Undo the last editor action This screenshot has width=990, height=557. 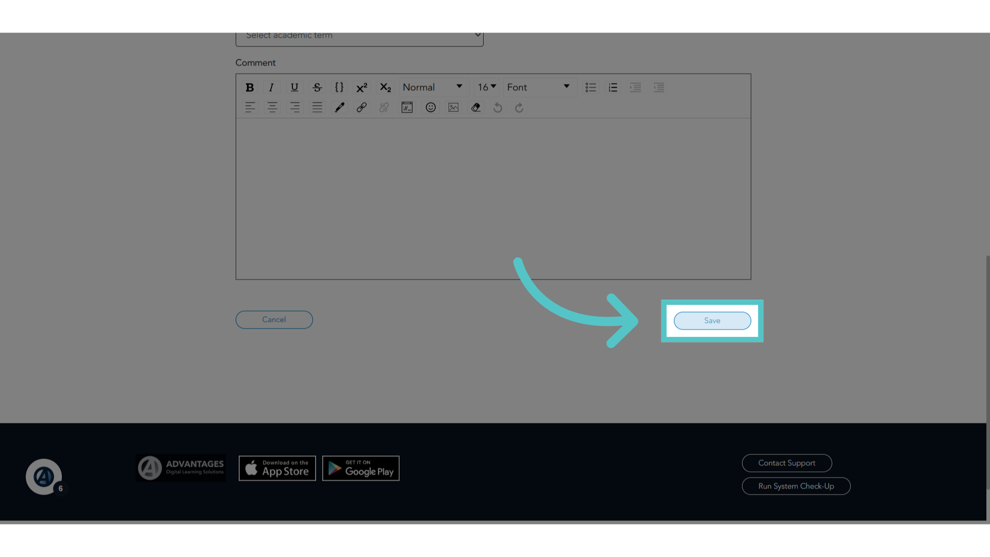click(x=498, y=107)
